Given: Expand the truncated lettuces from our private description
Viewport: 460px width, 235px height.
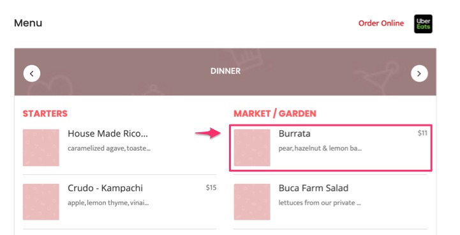Looking at the screenshot, I should click(320, 202).
